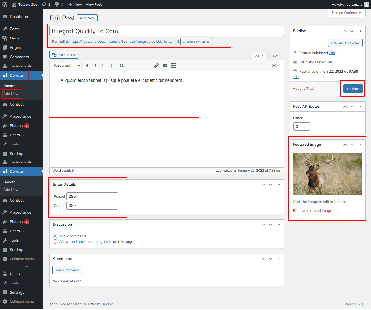Open comments bubble in admin bar

click(x=59, y=4)
